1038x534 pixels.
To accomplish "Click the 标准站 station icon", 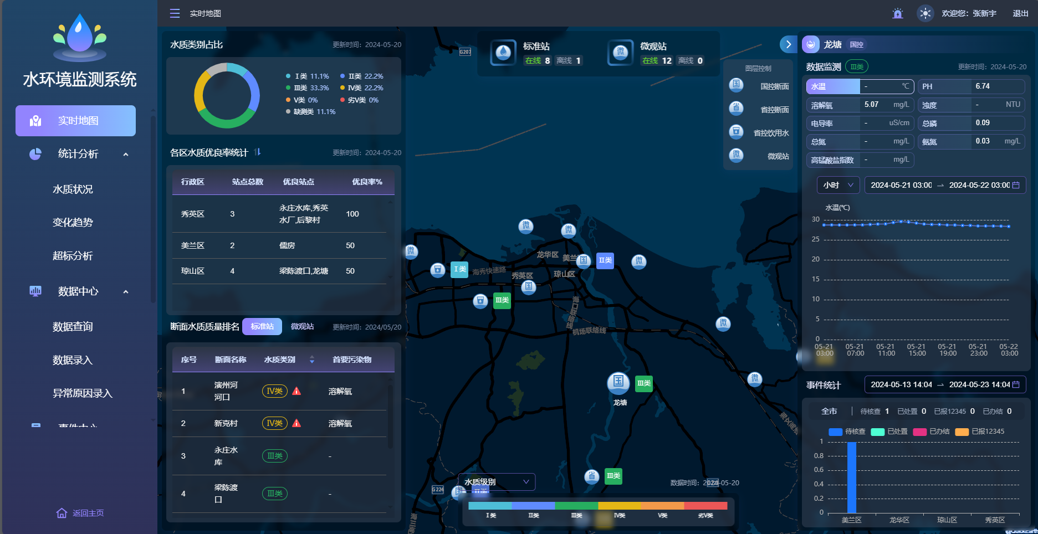I will (503, 53).
